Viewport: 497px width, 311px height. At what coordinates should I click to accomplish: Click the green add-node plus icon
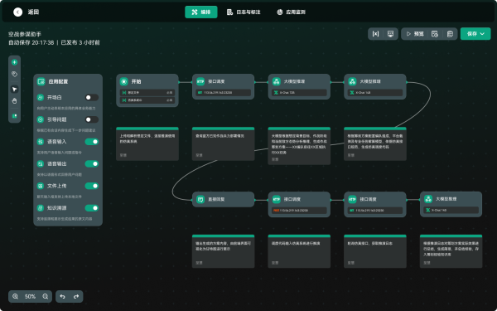click(x=14, y=62)
